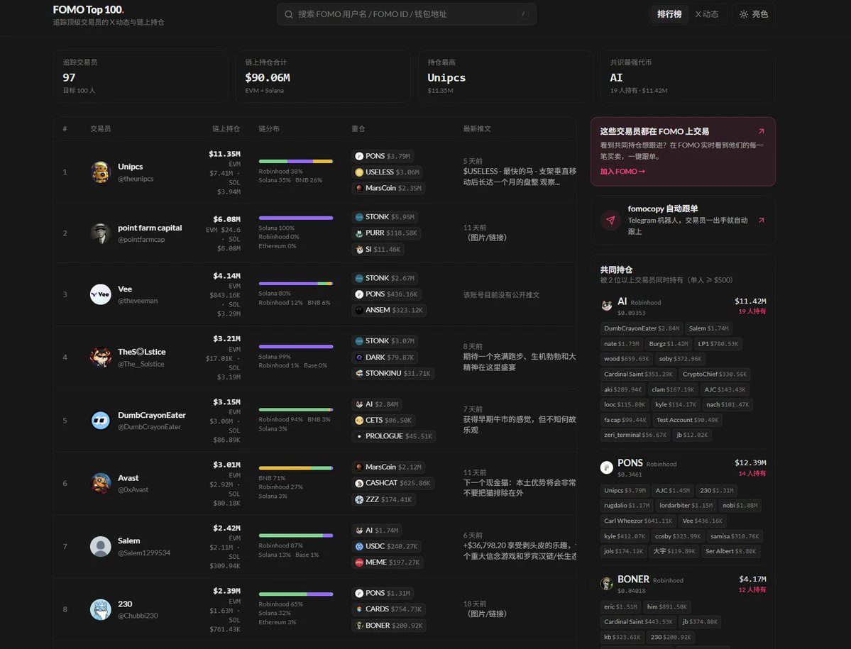This screenshot has width=851, height=649.
Task: Click DumbCrayonEater trader avatar
Action: [100, 420]
